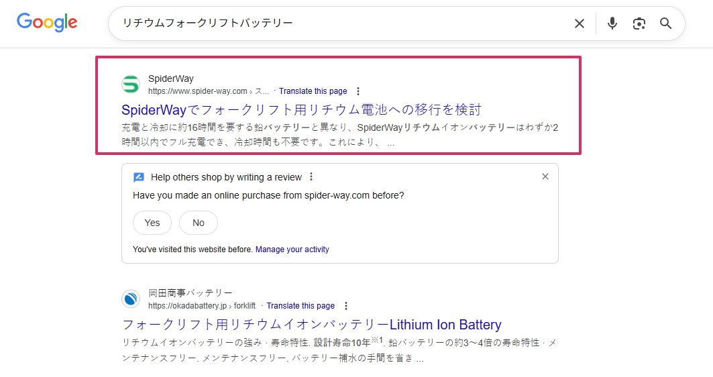713x377 pixels.
Task: Click the magnifying glass search button
Action: tap(665, 23)
